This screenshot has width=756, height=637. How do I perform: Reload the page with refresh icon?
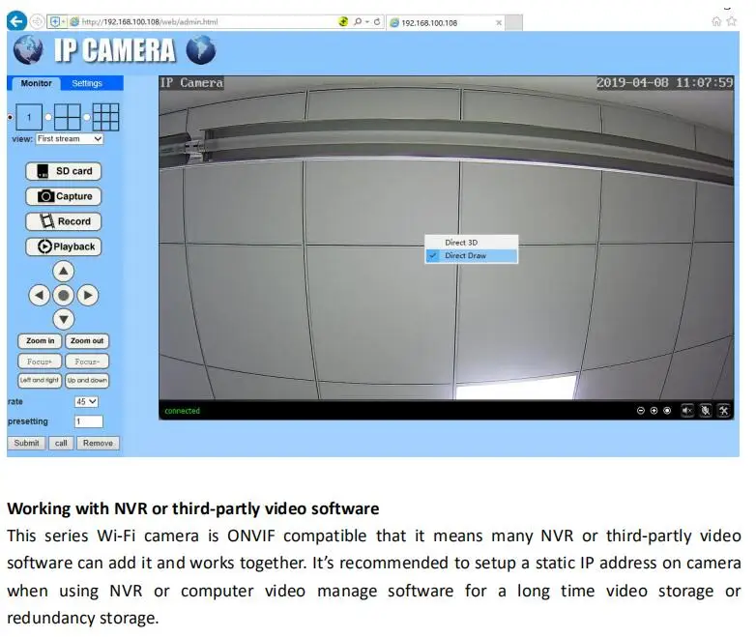click(x=377, y=21)
